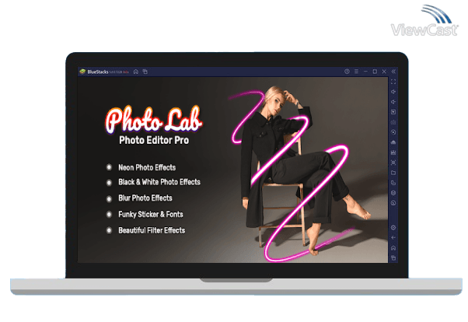The width and height of the screenshot is (468, 322).
Task: Open the Home icon in BlueStacks title bar
Action: click(136, 72)
